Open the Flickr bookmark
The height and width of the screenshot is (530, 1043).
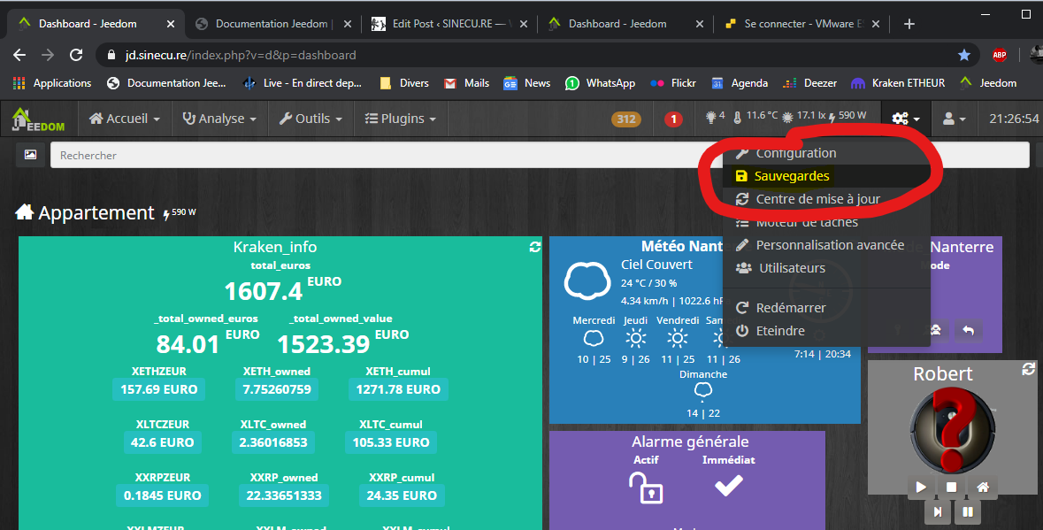[673, 83]
